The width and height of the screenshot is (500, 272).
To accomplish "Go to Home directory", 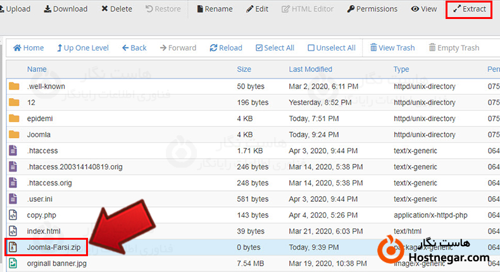I will (28, 47).
